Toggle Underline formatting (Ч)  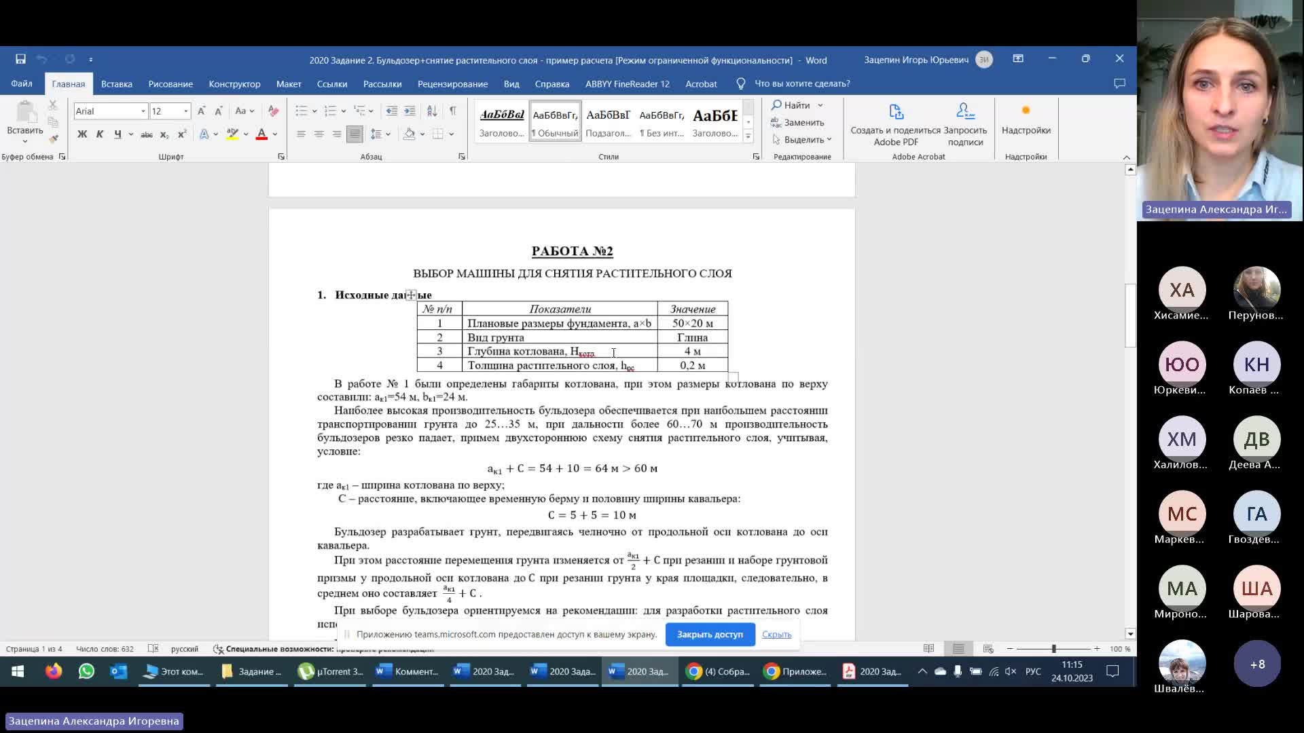tap(117, 134)
